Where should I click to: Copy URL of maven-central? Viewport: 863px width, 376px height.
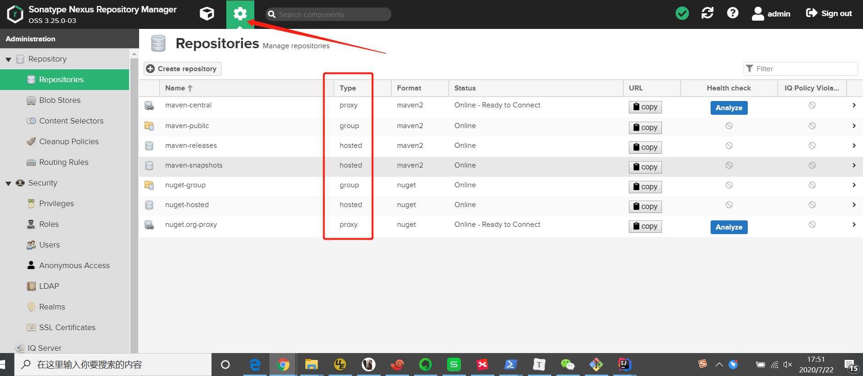point(645,107)
